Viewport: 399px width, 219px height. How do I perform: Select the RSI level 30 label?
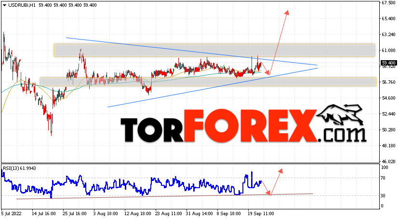pos(384,195)
